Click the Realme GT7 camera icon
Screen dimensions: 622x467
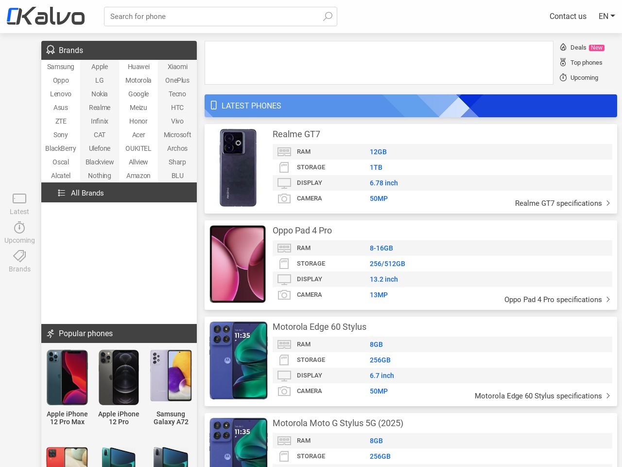pos(284,198)
